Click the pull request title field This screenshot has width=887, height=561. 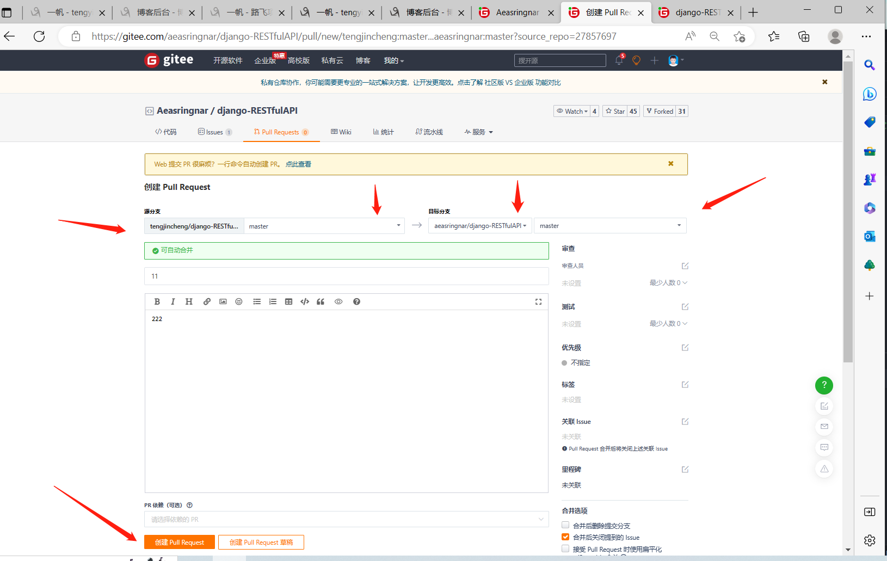(x=347, y=276)
